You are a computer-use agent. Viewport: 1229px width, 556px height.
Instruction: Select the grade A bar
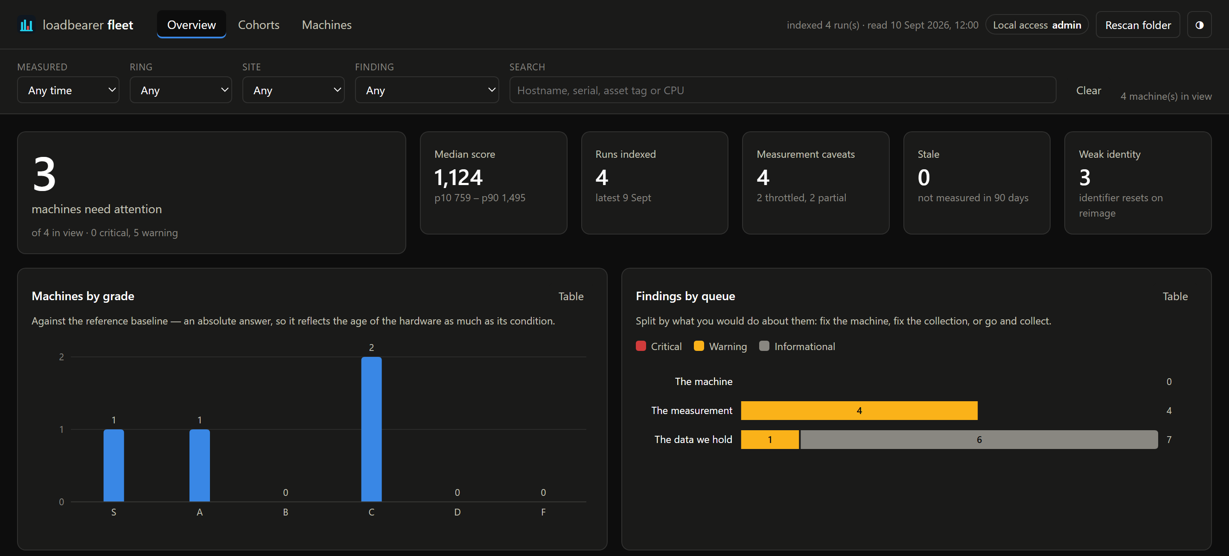coord(199,466)
